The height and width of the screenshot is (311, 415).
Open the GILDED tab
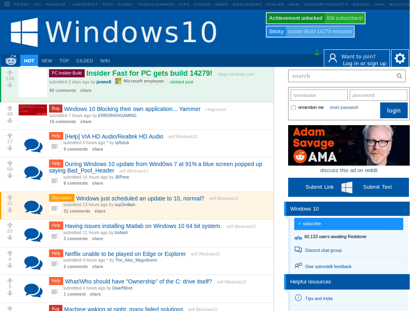click(x=84, y=61)
